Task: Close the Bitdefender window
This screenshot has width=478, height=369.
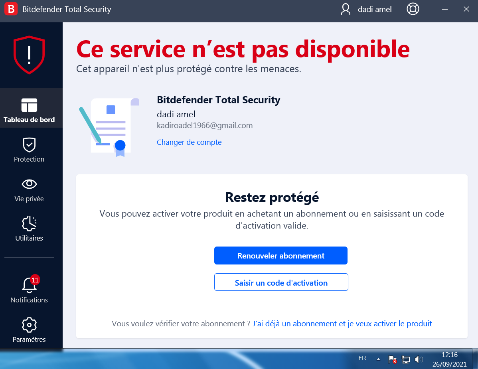Action: pyautogui.click(x=466, y=9)
